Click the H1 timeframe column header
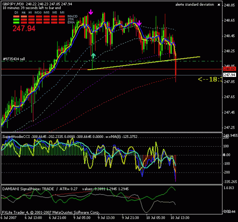The height and width of the screenshot is (222, 238). [30, 13]
